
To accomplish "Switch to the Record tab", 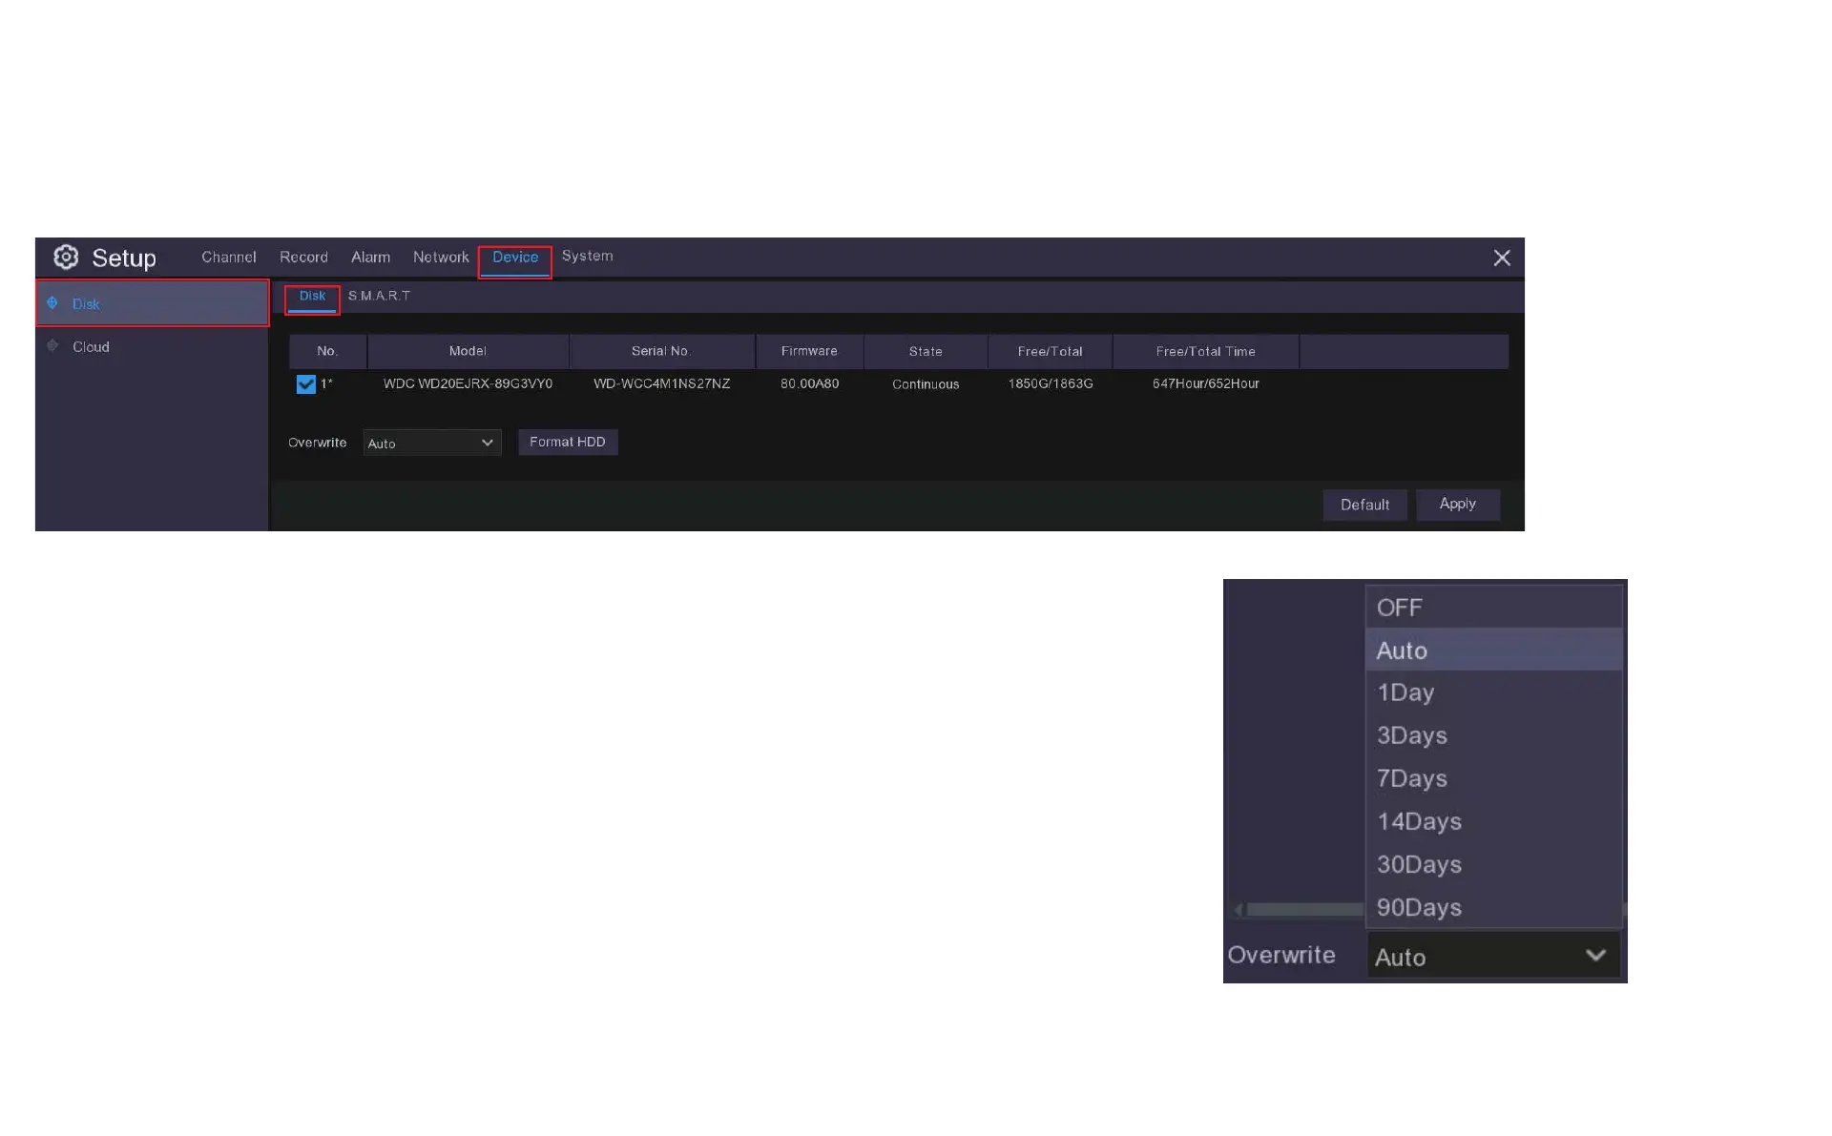I will pyautogui.click(x=303, y=258).
